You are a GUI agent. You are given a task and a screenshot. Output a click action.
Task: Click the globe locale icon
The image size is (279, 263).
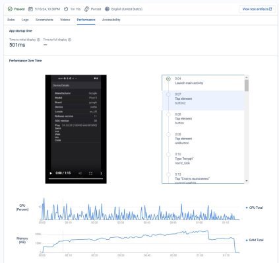pos(107,9)
